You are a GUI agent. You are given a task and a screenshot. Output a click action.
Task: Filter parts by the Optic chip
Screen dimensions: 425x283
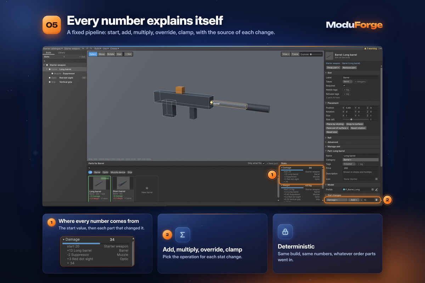tap(106, 172)
